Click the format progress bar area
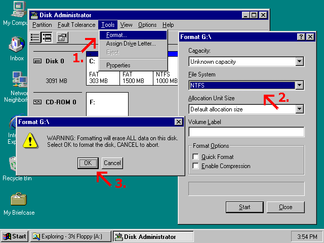Image resolution: width=324 pixels, height=243 pixels. pos(247,188)
